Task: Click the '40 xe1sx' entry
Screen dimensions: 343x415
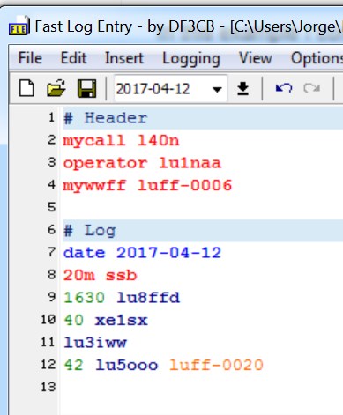Action: 106,320
